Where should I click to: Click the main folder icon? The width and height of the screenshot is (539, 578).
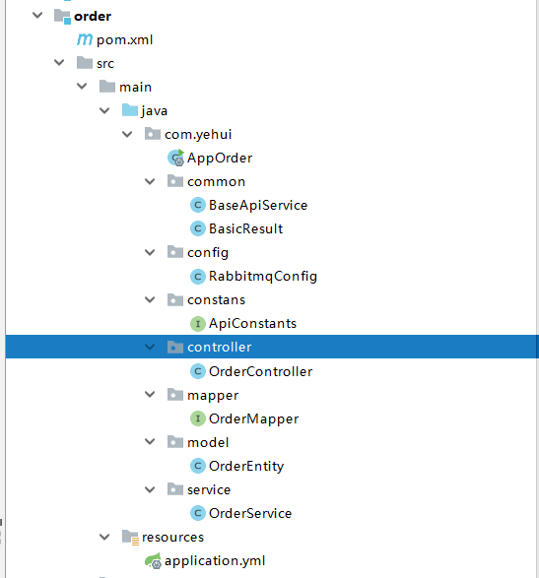click(107, 87)
